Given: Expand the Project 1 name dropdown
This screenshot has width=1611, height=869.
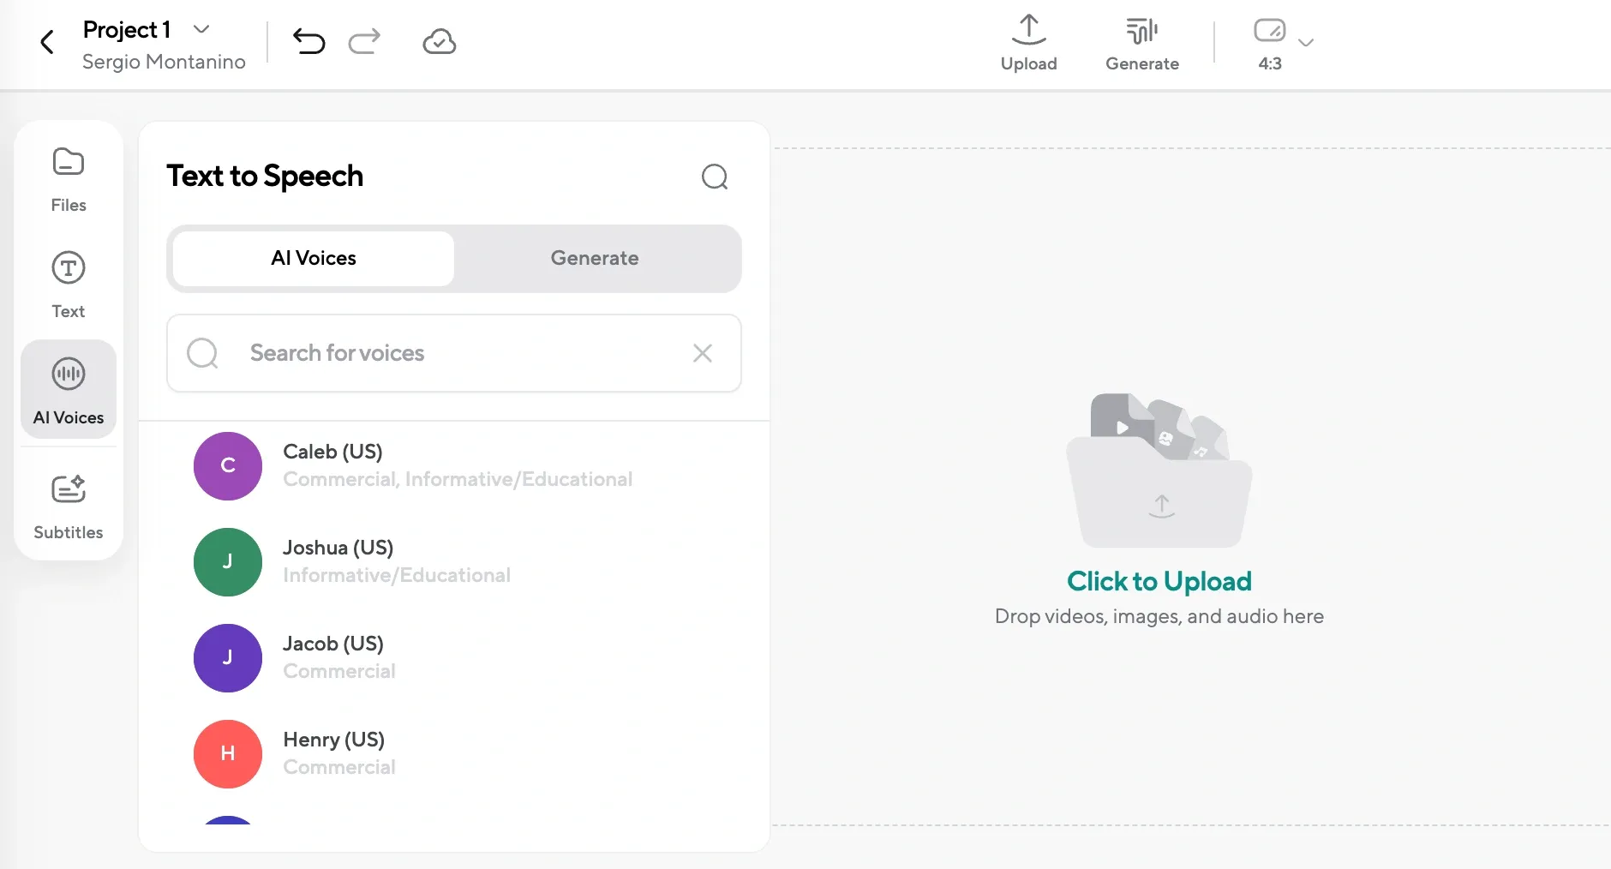Looking at the screenshot, I should (202, 28).
